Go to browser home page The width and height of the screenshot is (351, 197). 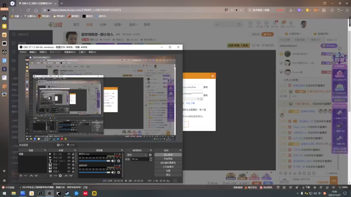[x=36, y=10]
